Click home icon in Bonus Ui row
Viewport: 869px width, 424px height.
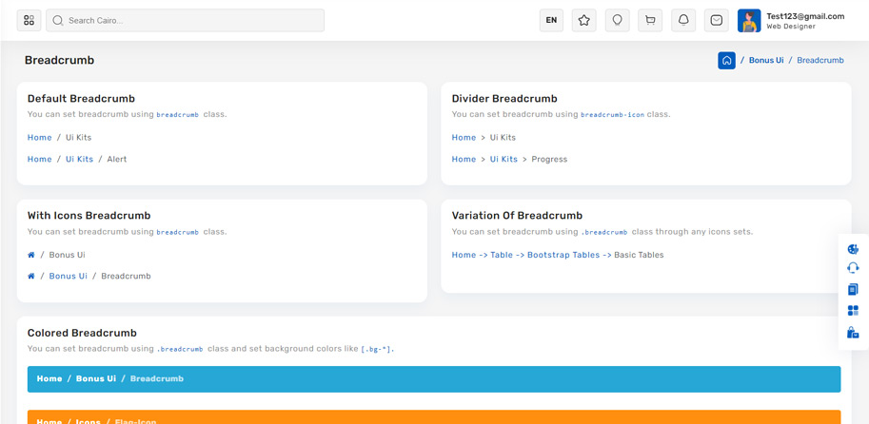point(31,255)
